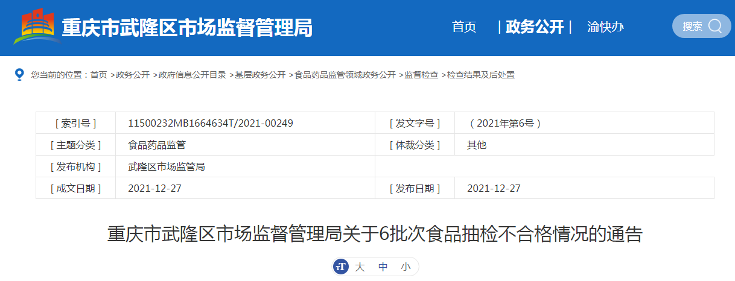This screenshot has width=735, height=281.
Task: Click the blue location pin icon
Action: tap(20, 74)
